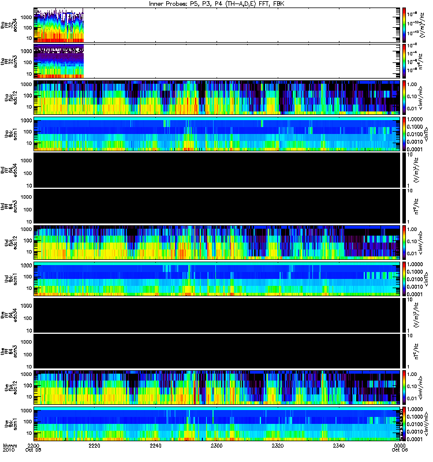Click color bar of tha fbk scm1 panel
Screen dimensions: 433x462
click(x=404, y=134)
